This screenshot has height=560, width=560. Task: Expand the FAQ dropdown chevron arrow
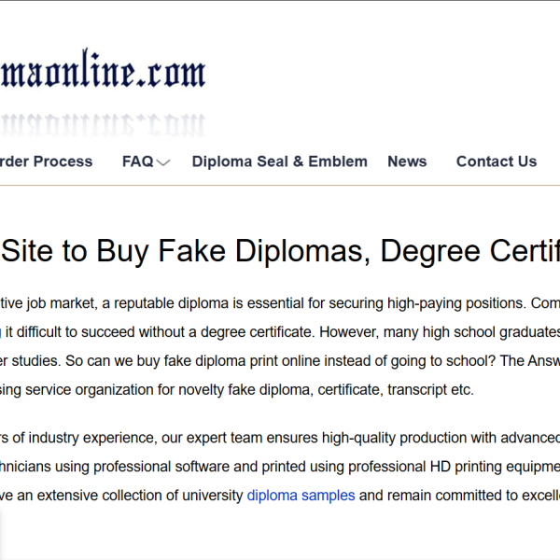point(163,162)
